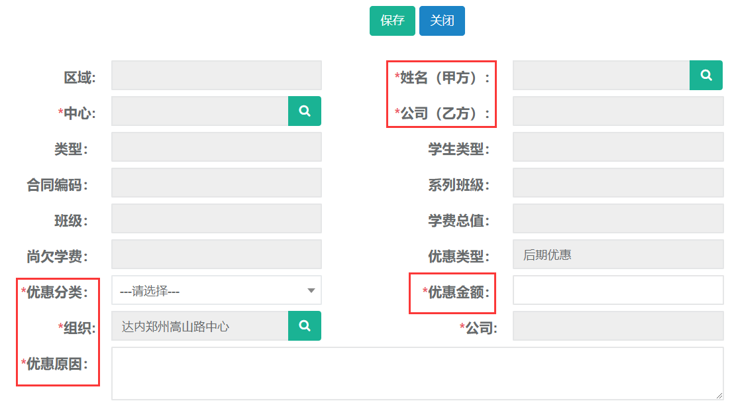Focus the 优惠金额 input field
The width and height of the screenshot is (730, 407).
617,290
